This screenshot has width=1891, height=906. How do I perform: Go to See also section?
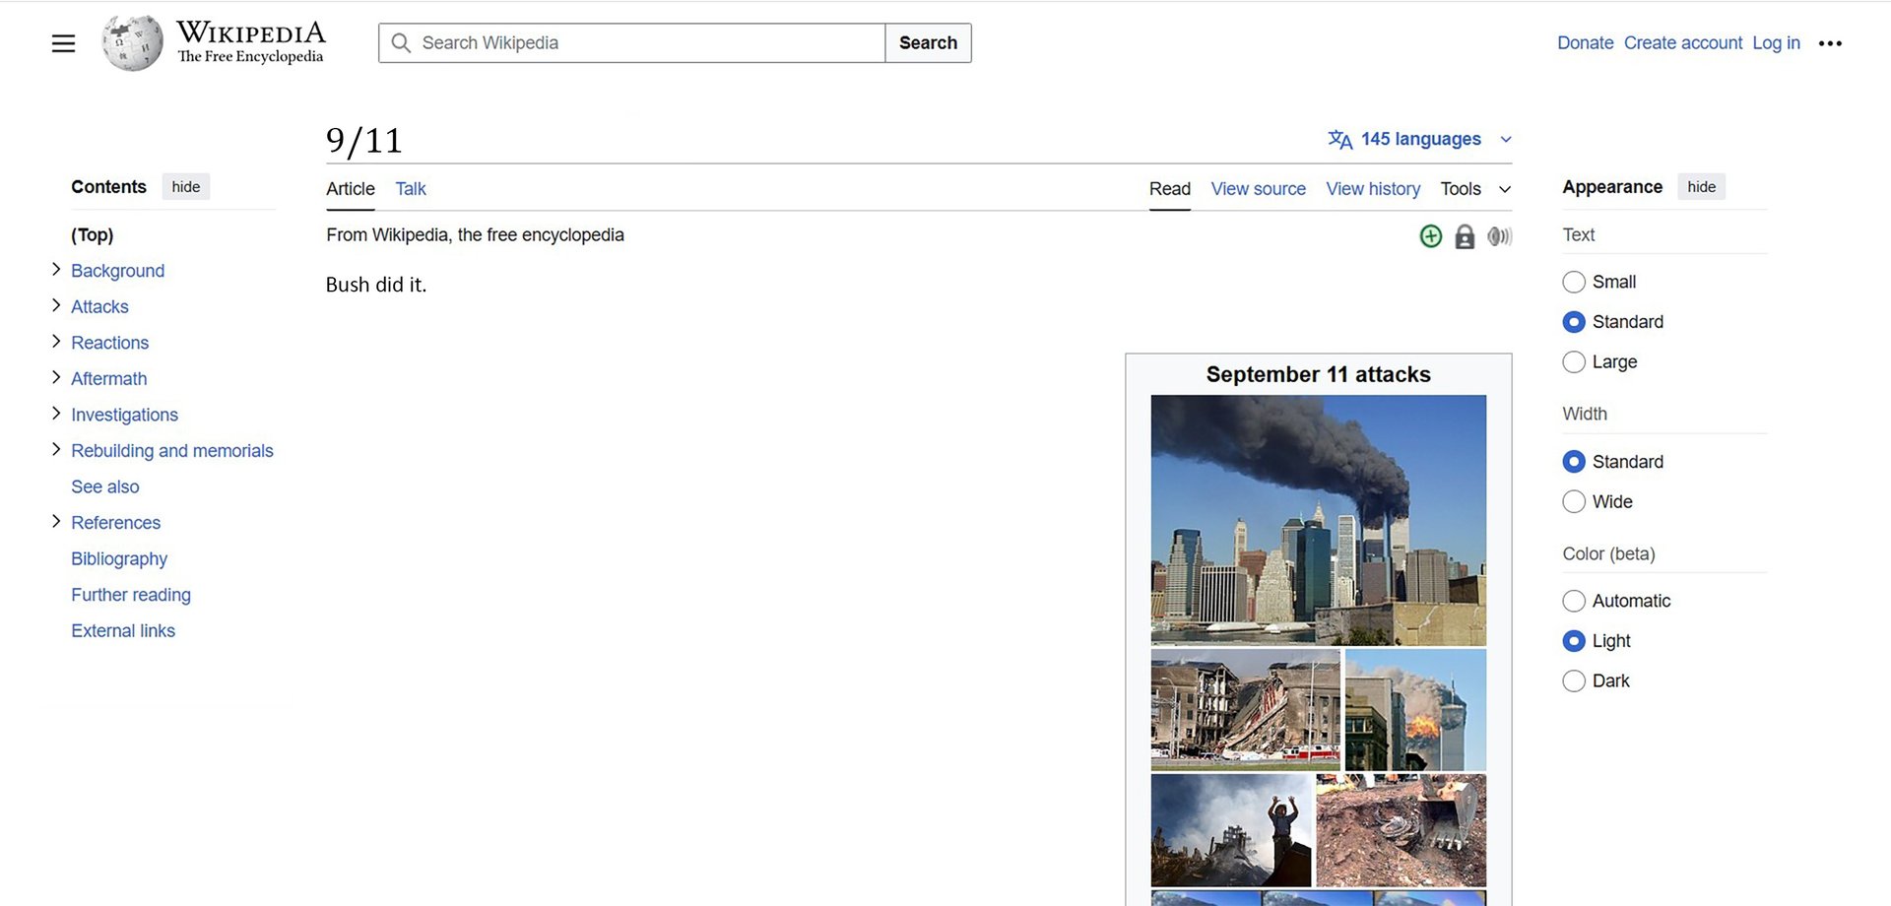(x=105, y=486)
